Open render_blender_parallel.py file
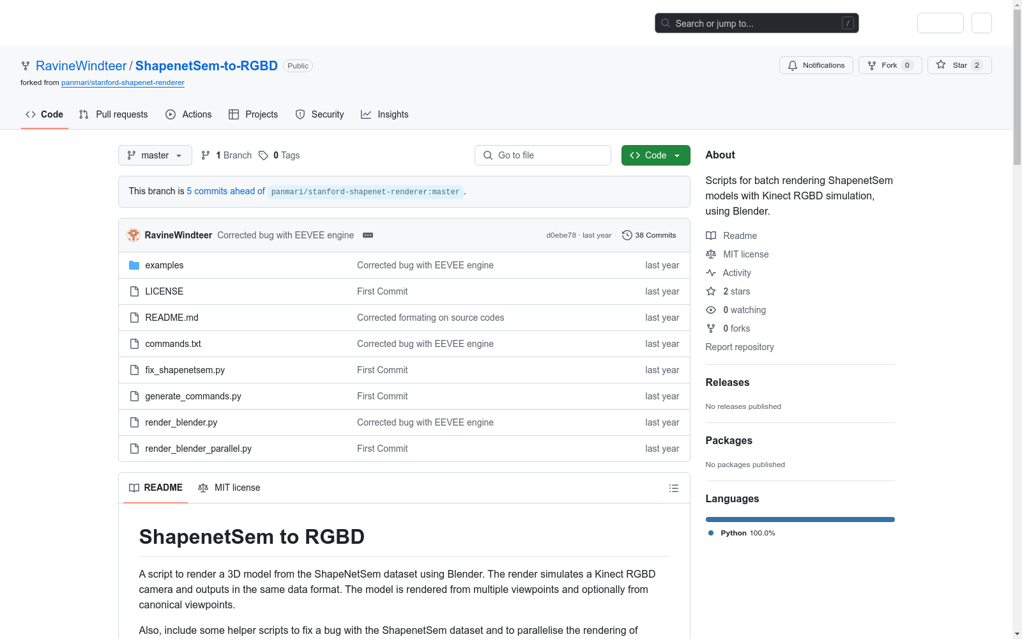Image resolution: width=1022 pixels, height=639 pixels. pyautogui.click(x=199, y=449)
